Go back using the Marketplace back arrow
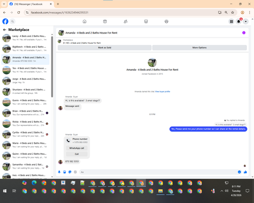 point(5,30)
